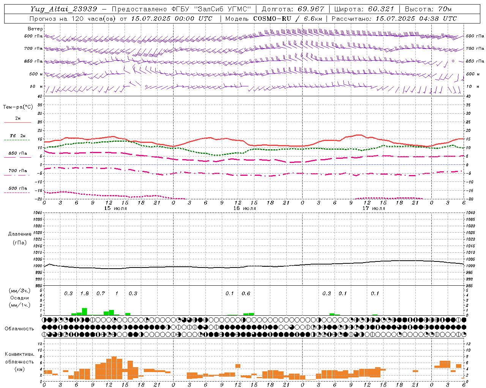Viewport: 486px width, 388px height.
Task: Click the 'Td 2м' dew point legend entry
Action: pos(18,136)
